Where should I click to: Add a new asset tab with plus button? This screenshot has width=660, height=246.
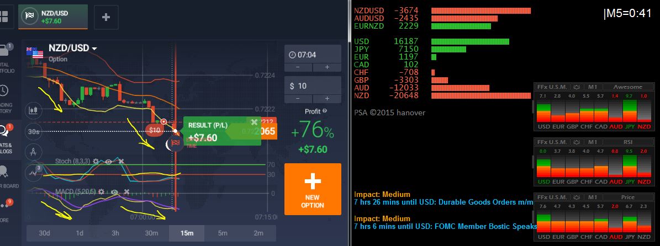click(106, 17)
